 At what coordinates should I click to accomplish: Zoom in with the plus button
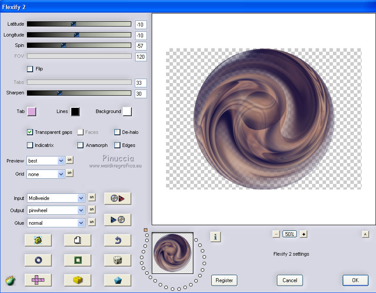[x=303, y=234]
